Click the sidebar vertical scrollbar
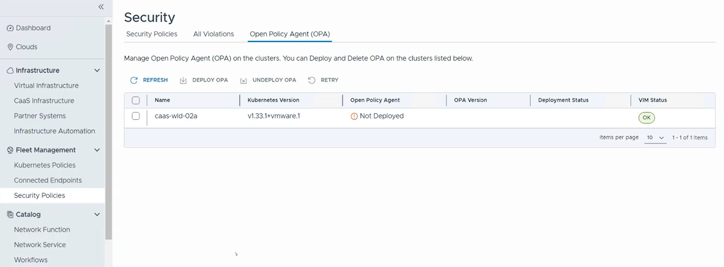The image size is (724, 267). [x=109, y=131]
